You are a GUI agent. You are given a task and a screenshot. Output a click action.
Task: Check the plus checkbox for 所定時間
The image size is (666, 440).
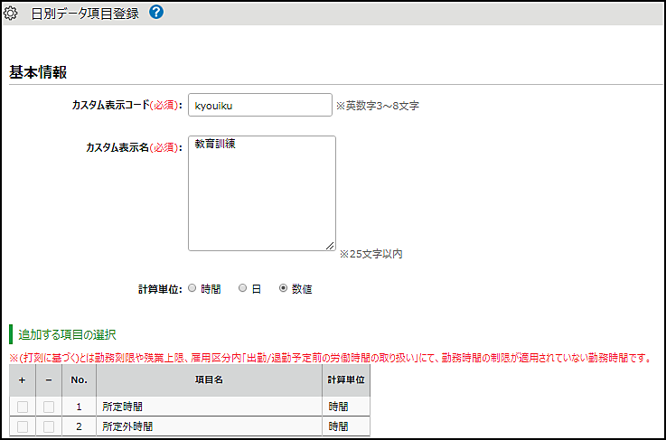coord(23,407)
